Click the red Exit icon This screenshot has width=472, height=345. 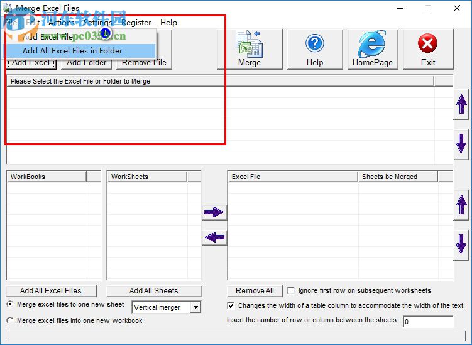428,50
